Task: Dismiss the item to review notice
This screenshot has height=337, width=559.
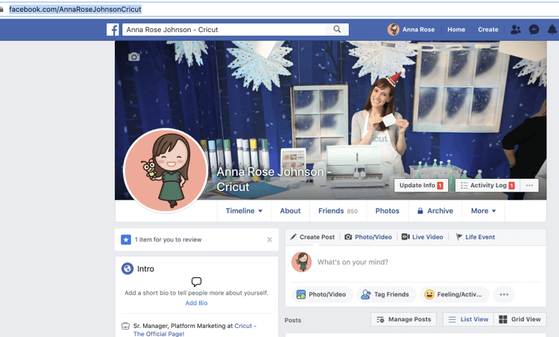Action: 270,239
